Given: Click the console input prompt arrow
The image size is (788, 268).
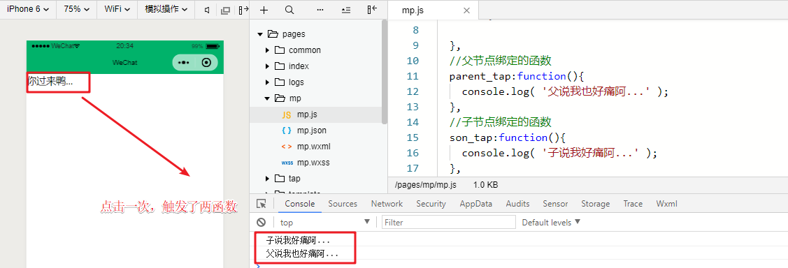Looking at the screenshot, I should (258, 266).
